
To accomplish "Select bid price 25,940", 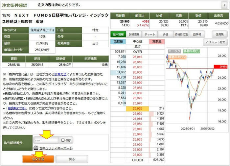I will point(137,134).
